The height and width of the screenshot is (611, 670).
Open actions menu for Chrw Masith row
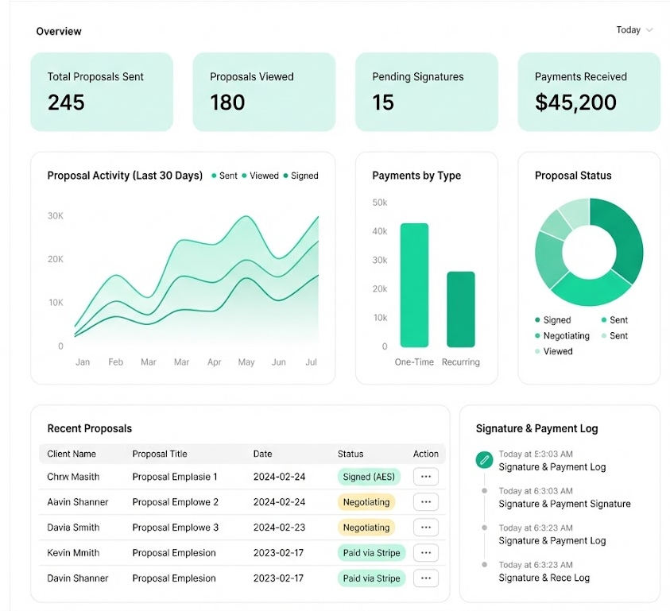click(425, 477)
